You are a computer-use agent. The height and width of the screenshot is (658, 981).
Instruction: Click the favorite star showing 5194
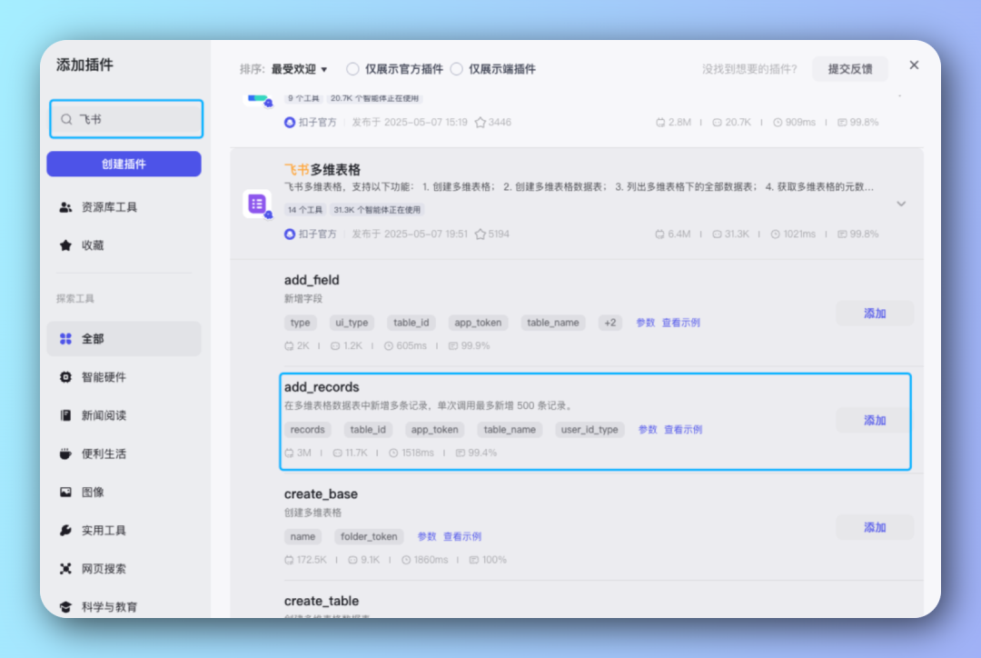click(x=480, y=234)
